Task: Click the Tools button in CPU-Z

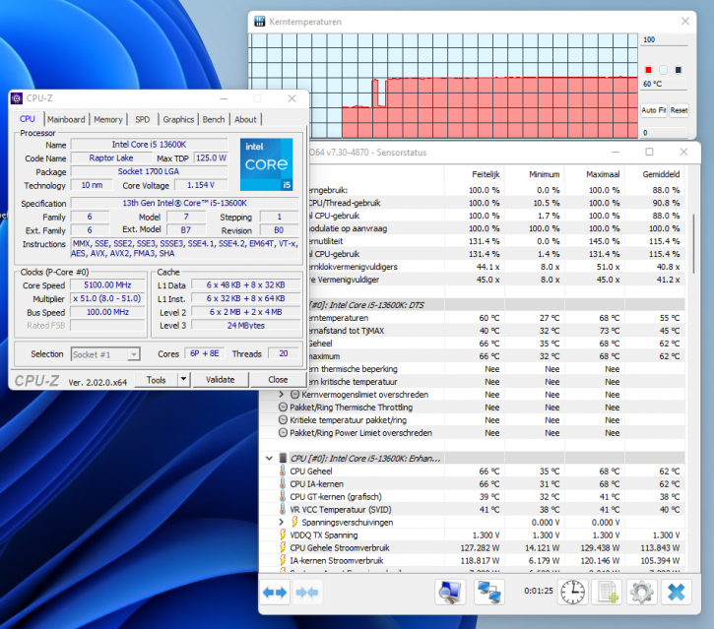Action: click(157, 380)
